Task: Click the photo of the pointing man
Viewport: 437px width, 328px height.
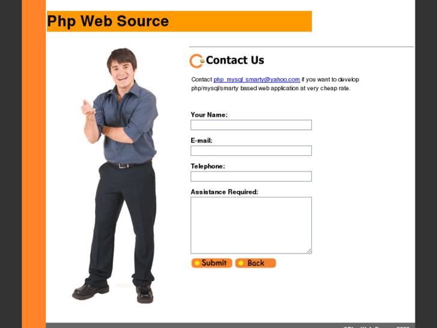Action: click(115, 175)
